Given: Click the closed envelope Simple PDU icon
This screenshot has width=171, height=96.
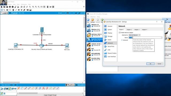Looking at the screenshot, I should pos(28,10).
